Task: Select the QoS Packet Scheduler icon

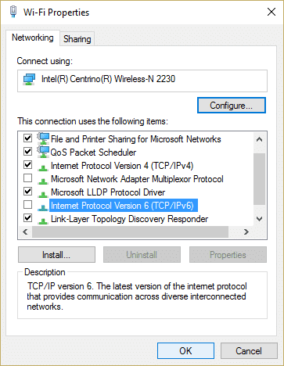Action: pos(43,152)
